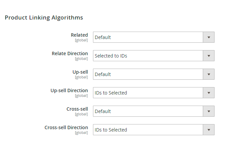Image resolution: width=230 pixels, height=148 pixels.
Task: Click the arrow button on Relate Direction dropdown
Action: pos(209,56)
